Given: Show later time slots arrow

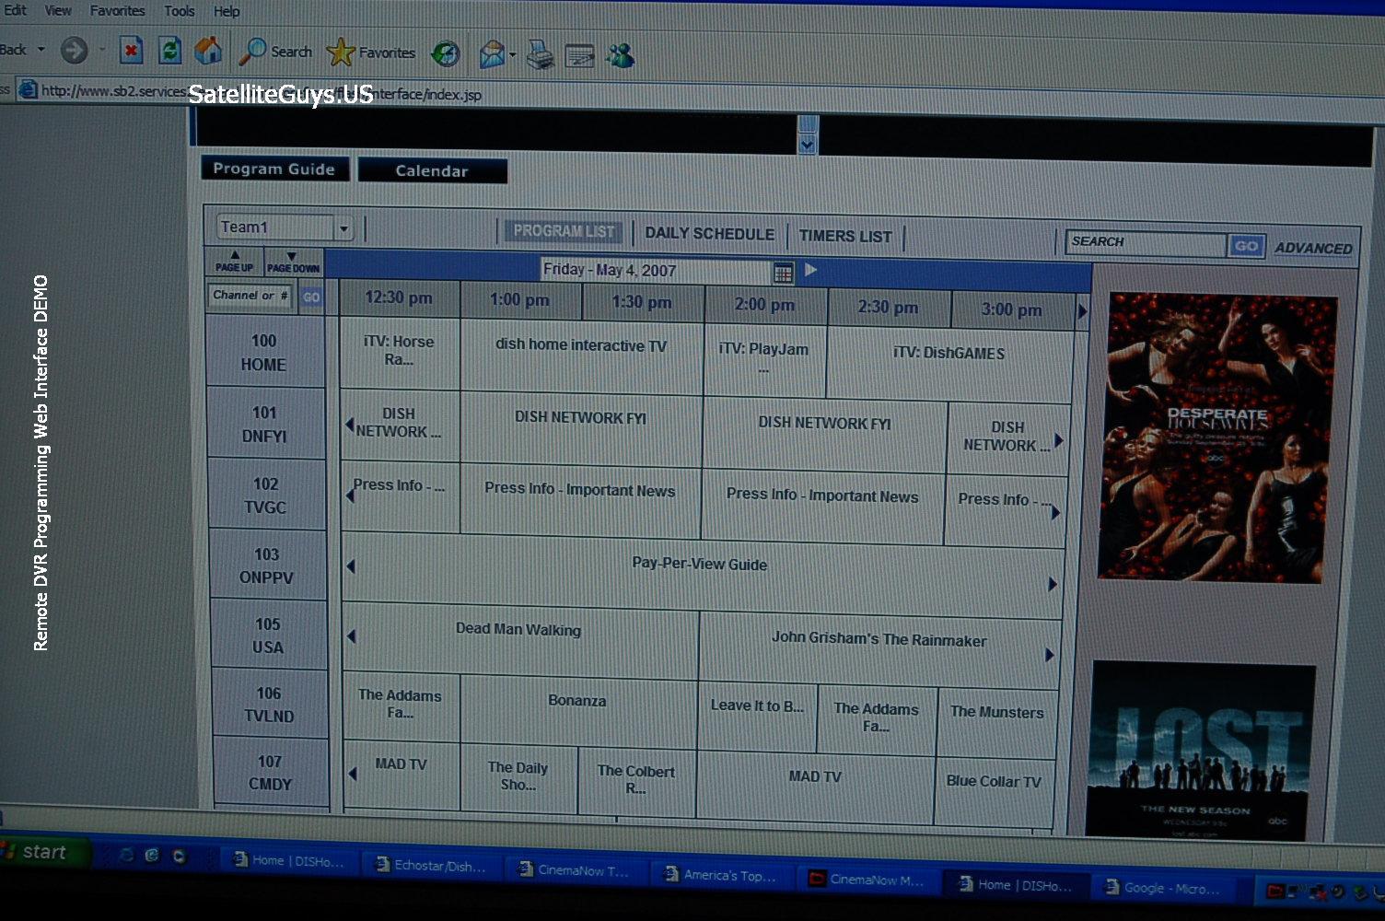Looking at the screenshot, I should 1083,311.
